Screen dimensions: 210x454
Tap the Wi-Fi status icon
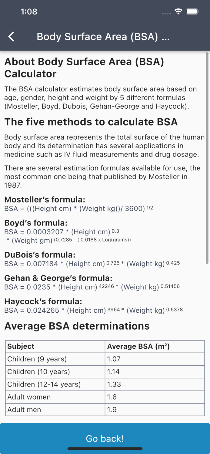[178, 12]
